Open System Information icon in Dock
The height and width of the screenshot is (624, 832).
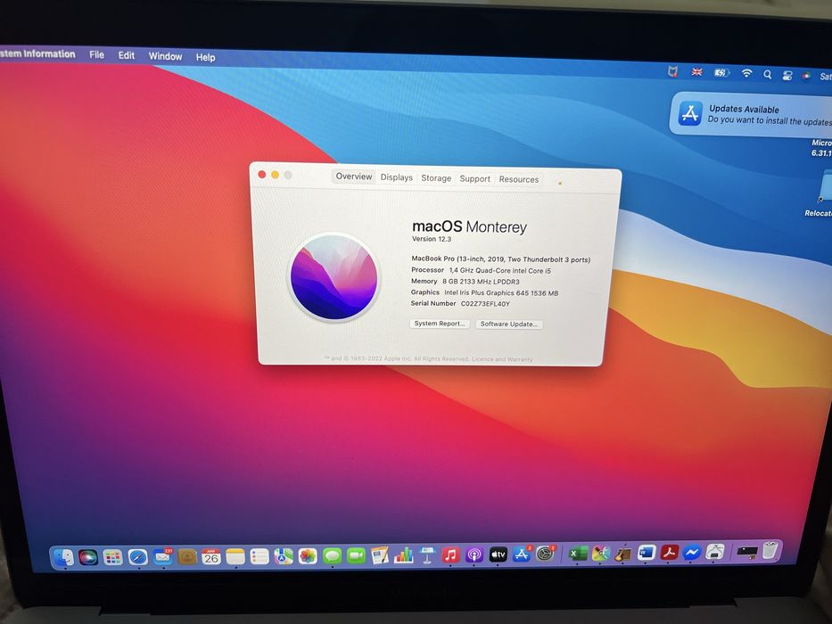714,553
